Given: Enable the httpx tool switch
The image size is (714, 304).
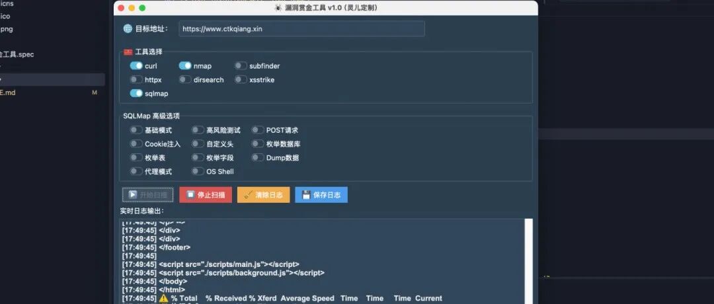Looking at the screenshot, I should pos(136,80).
